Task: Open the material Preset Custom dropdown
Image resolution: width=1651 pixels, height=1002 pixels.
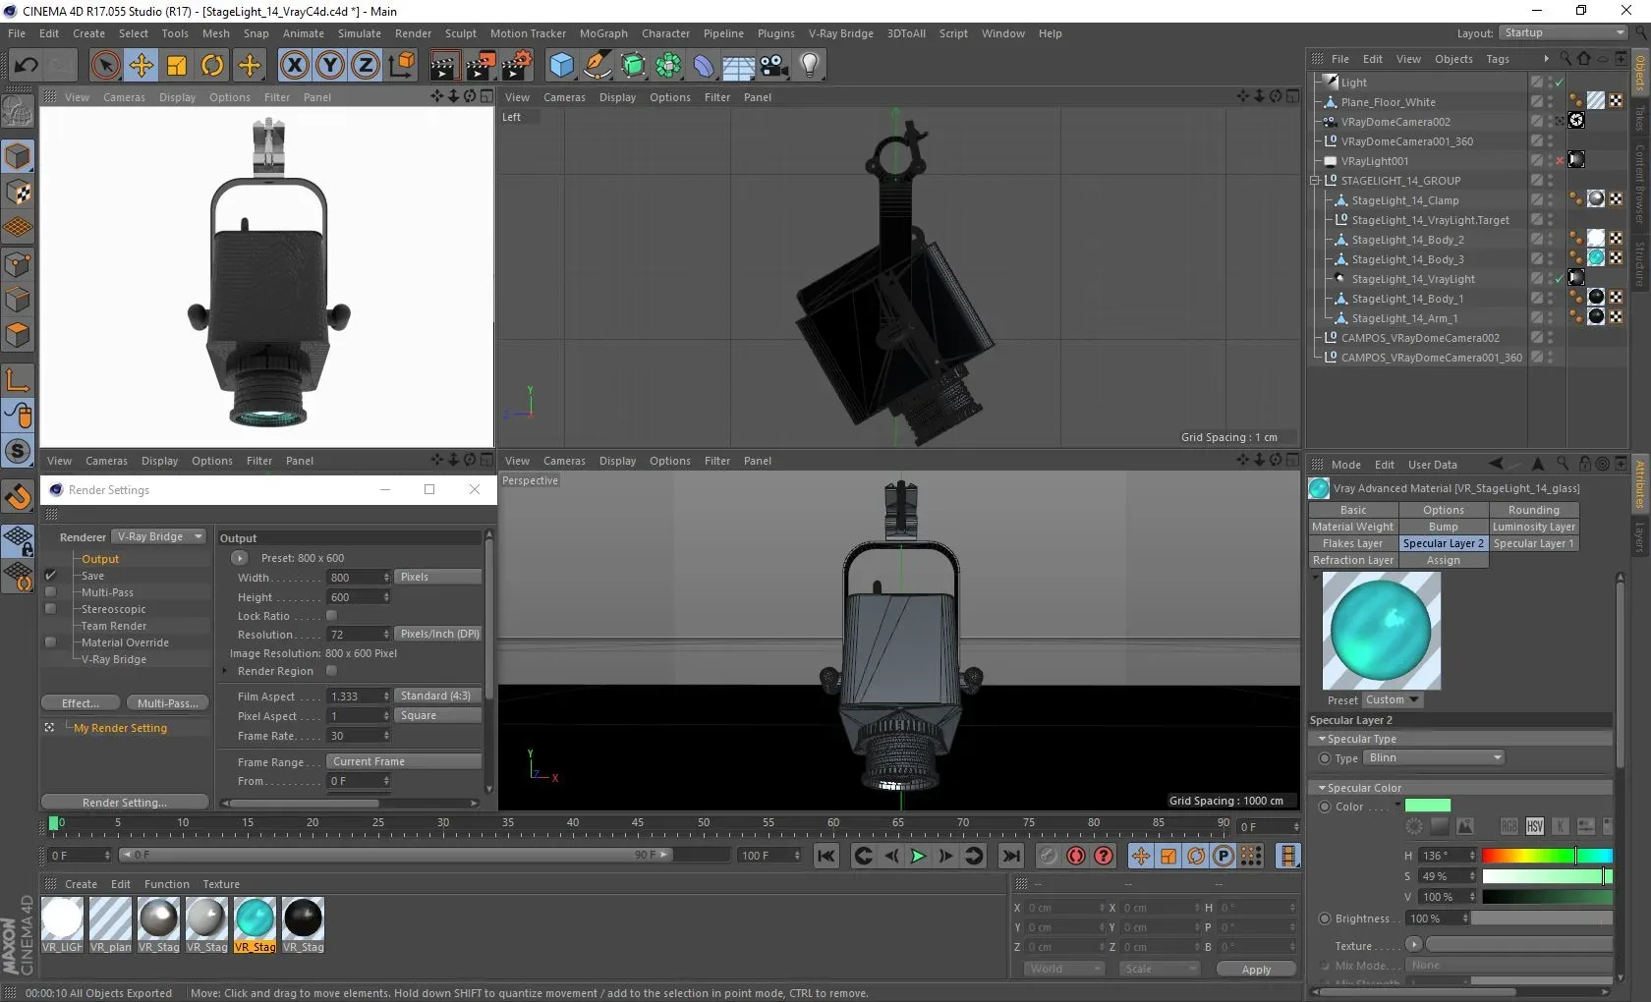Action: point(1393,700)
